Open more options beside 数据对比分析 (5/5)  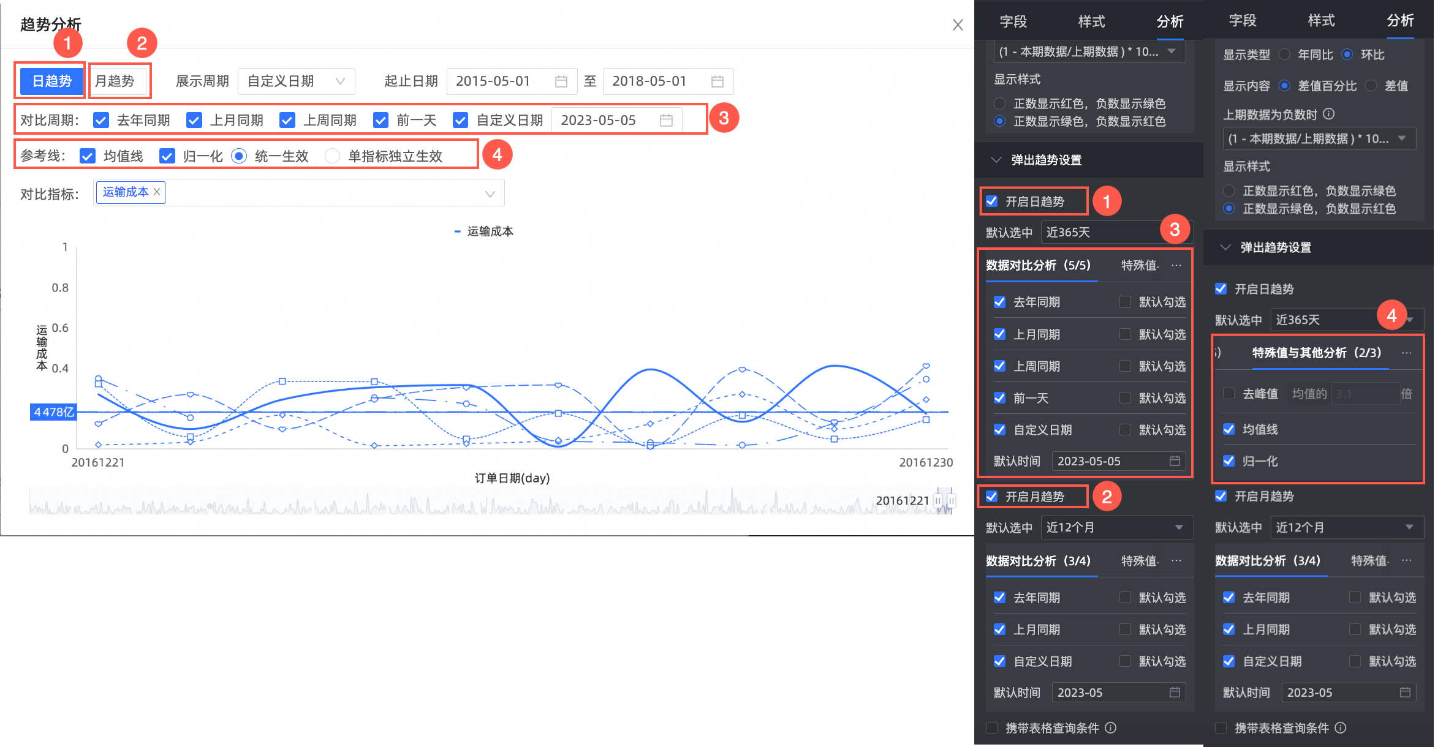pos(1176,265)
